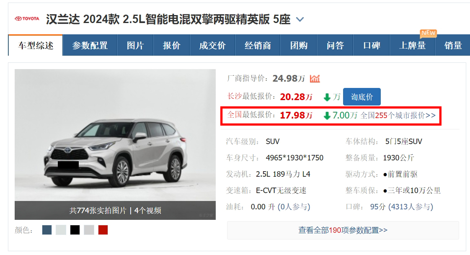The image size is (470, 255).
Task: Pick the red color swatch
Action: [103, 230]
